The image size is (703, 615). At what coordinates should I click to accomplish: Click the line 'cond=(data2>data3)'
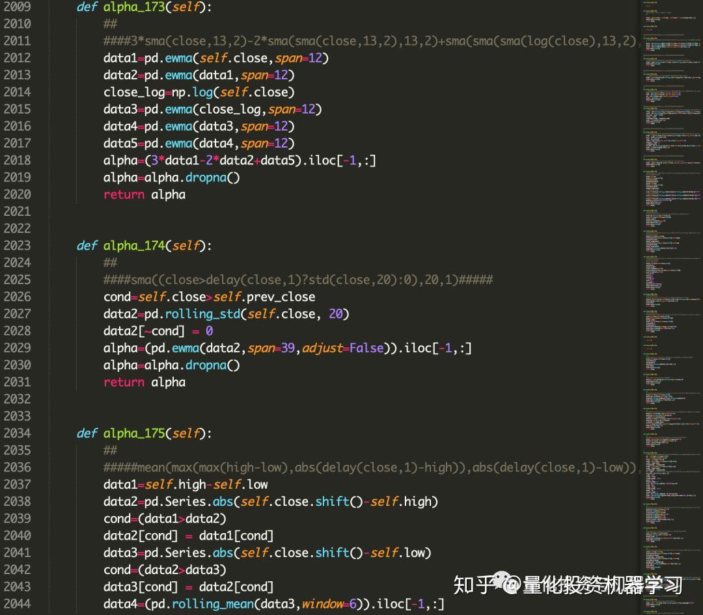[165, 569]
